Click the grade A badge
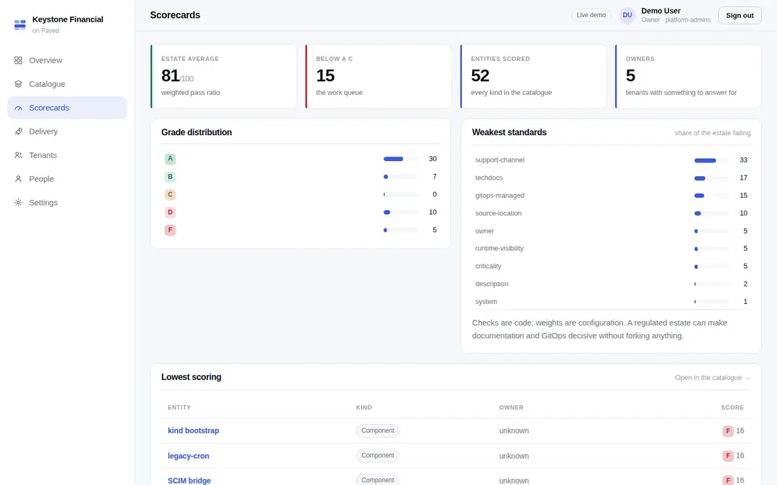 tap(170, 159)
